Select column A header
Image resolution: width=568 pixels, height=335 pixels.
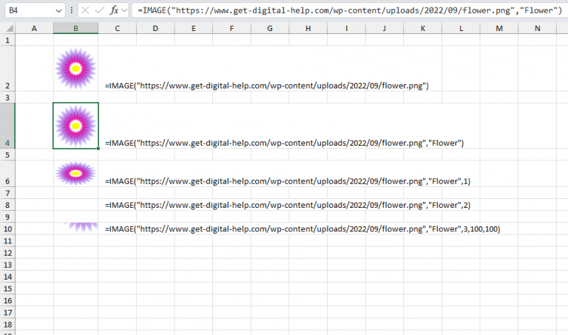point(34,28)
